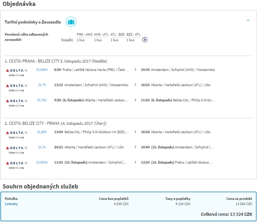Click the suitcase baggage icon
Screen dimensions: 258x222
pyautogui.click(x=71, y=22)
